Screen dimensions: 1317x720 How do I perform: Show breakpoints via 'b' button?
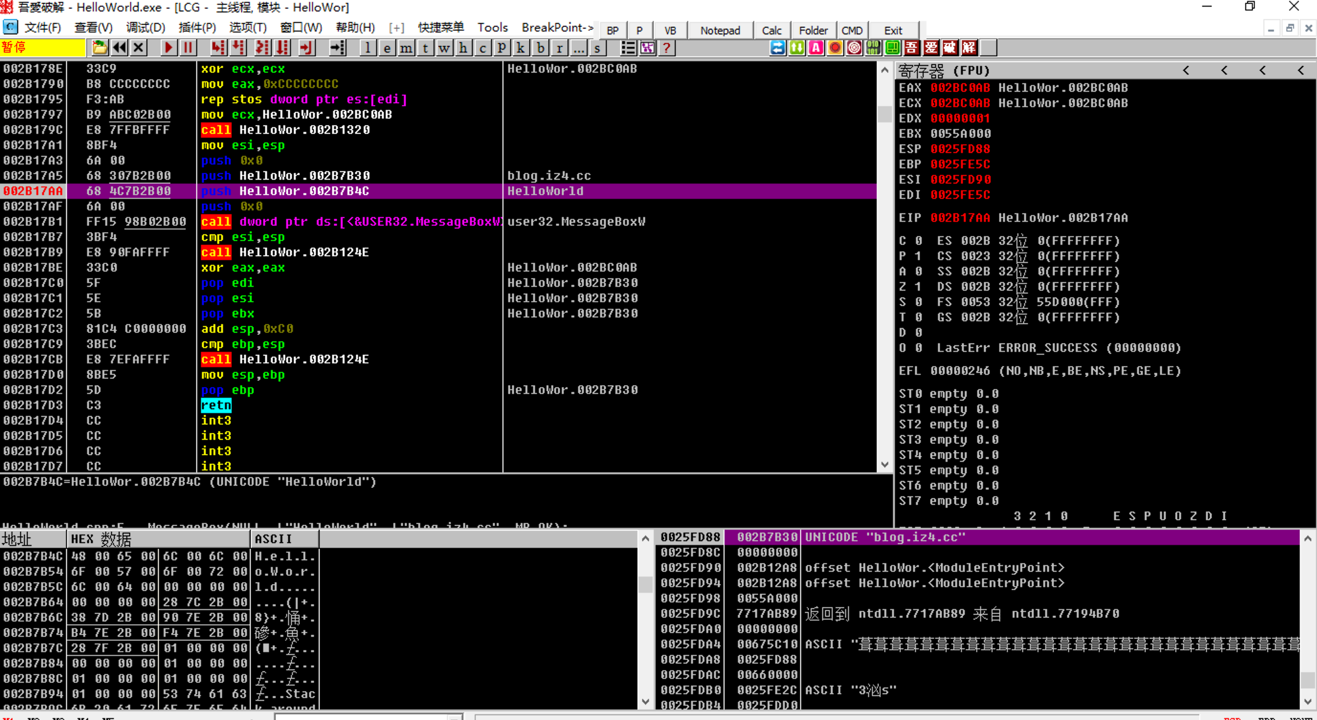point(540,48)
